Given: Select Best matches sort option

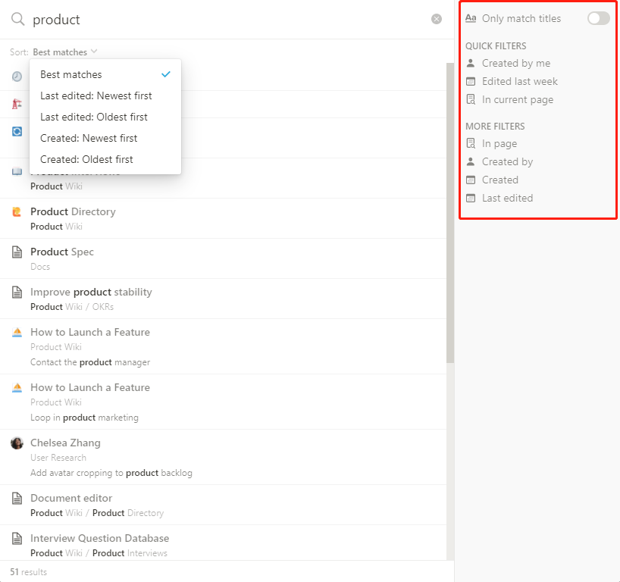Looking at the screenshot, I should [105, 74].
